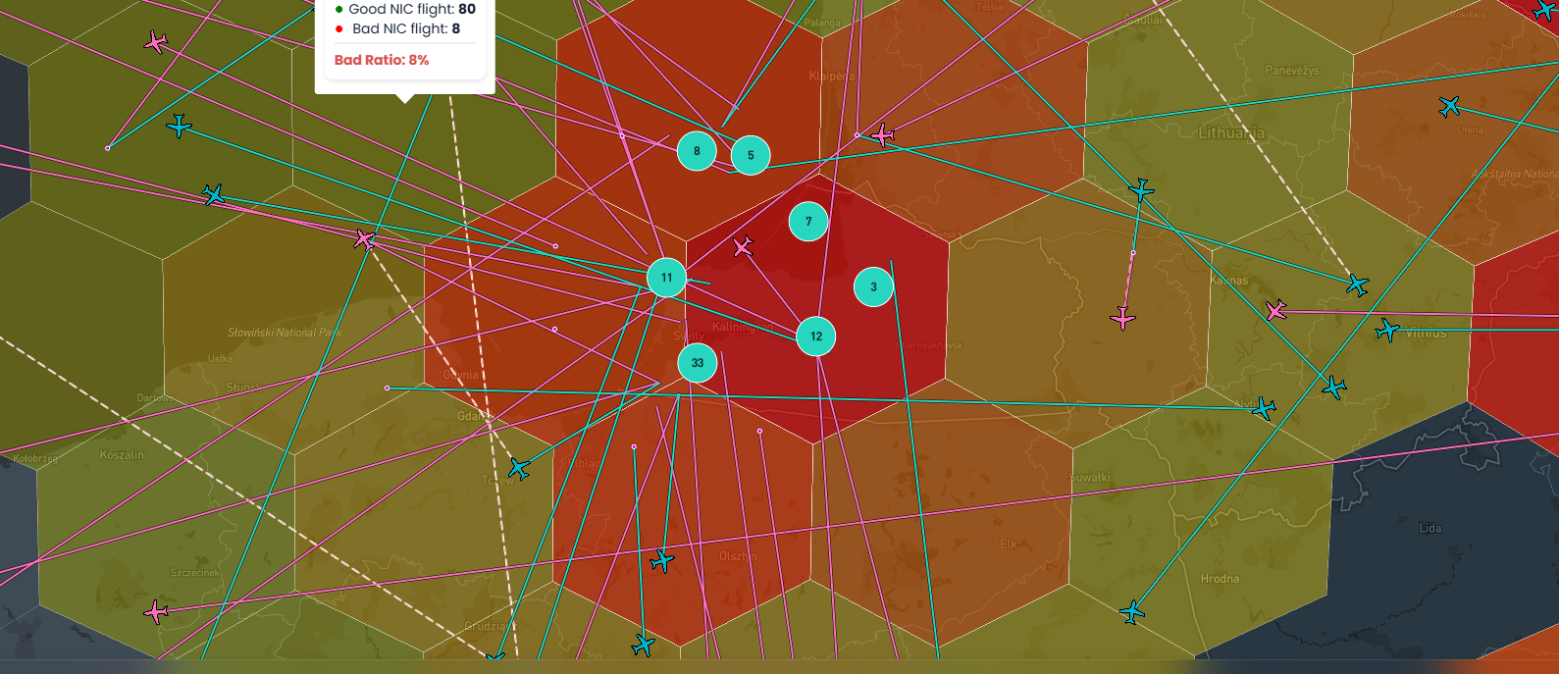Open flight cluster marker 12
This screenshot has height=674, width=1559.
click(816, 337)
